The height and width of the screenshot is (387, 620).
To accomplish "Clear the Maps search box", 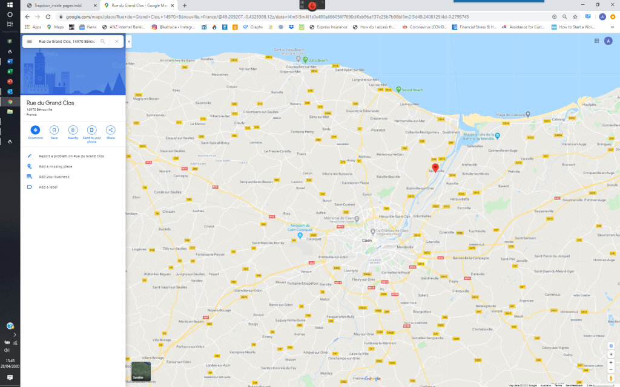I will pyautogui.click(x=117, y=41).
